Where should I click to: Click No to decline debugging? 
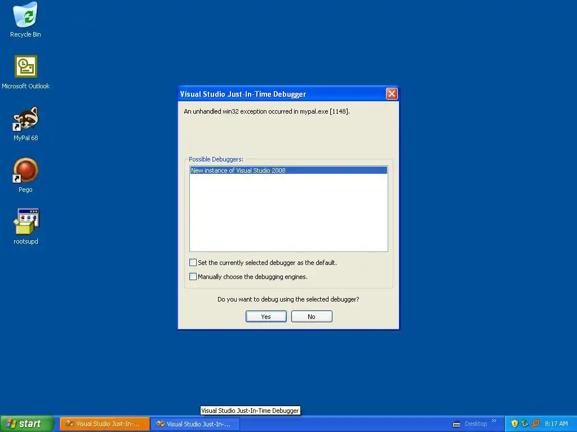click(312, 316)
